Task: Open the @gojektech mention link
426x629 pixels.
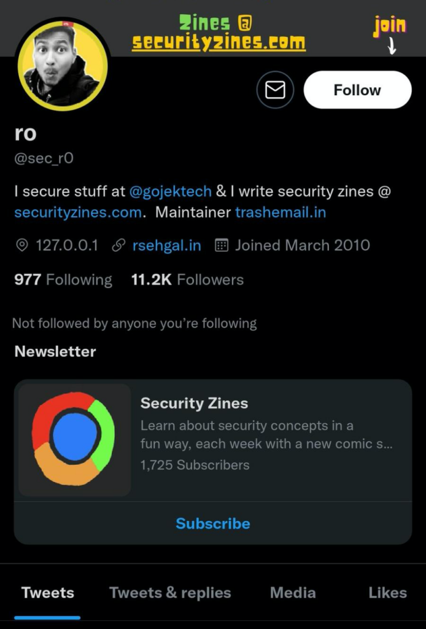Action: [x=170, y=192]
